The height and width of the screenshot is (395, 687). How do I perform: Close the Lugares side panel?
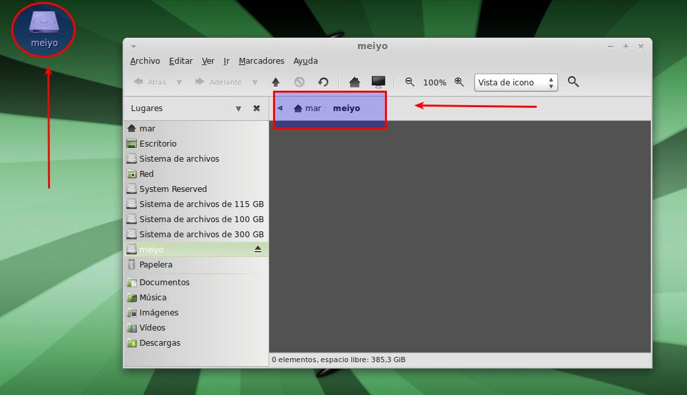coord(257,108)
